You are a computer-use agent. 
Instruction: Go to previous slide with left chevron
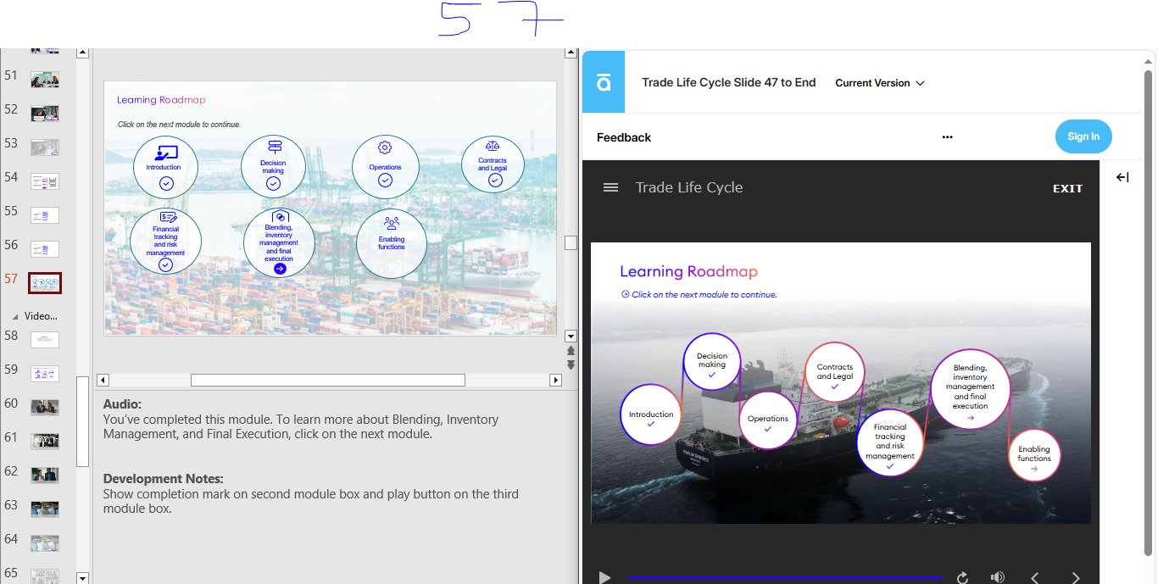click(x=1035, y=577)
